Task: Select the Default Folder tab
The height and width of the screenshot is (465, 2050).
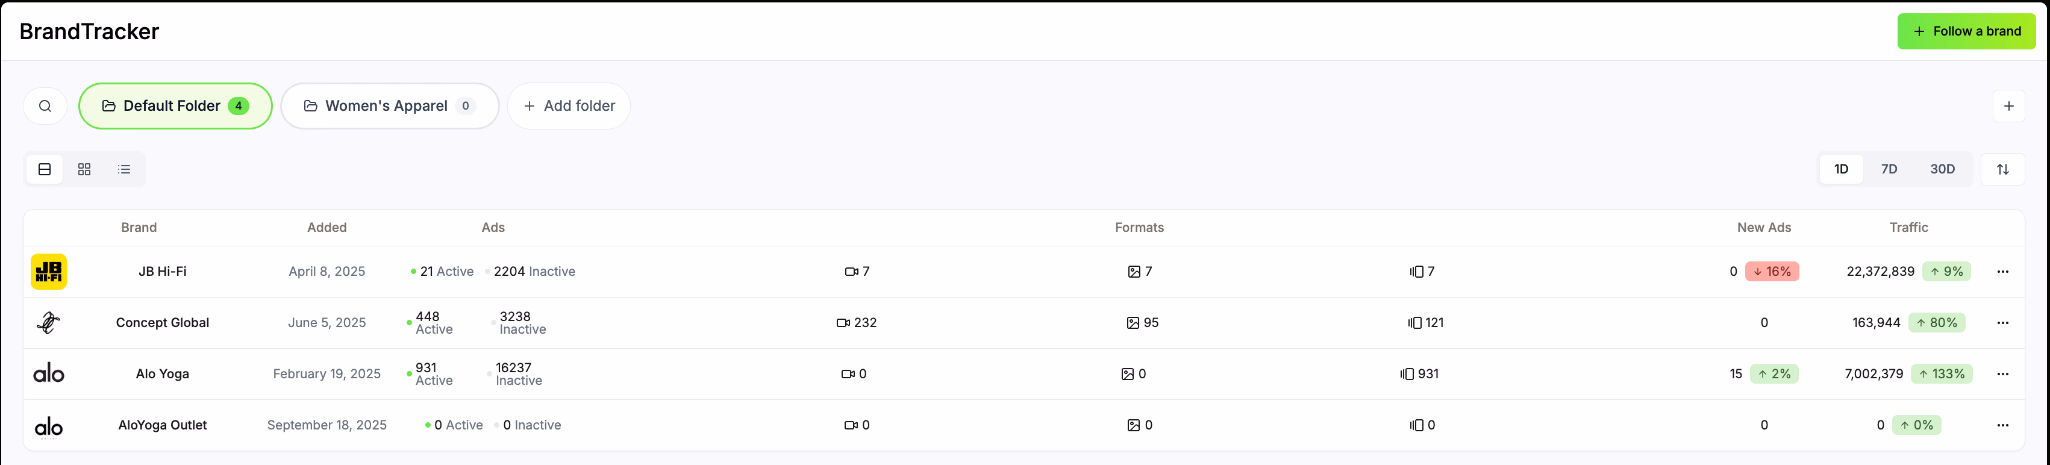Action: click(175, 105)
